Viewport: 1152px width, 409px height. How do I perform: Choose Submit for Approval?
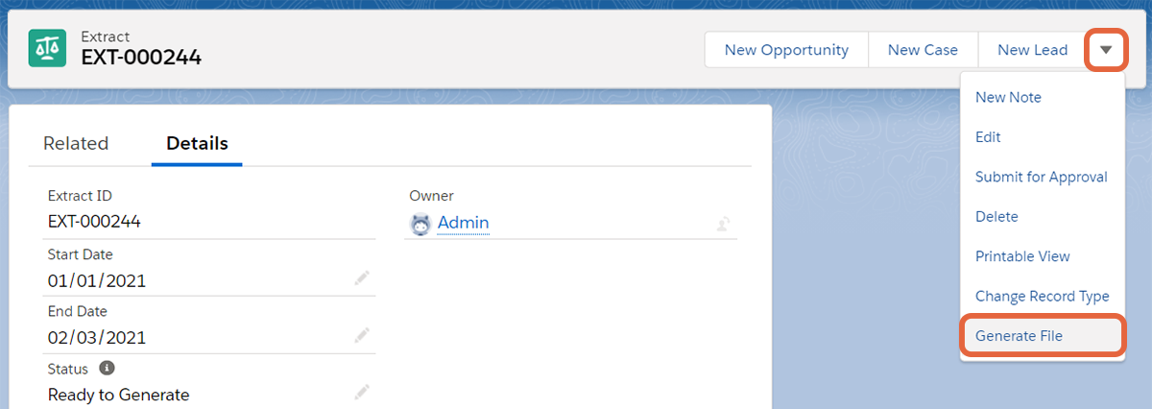[1041, 177]
